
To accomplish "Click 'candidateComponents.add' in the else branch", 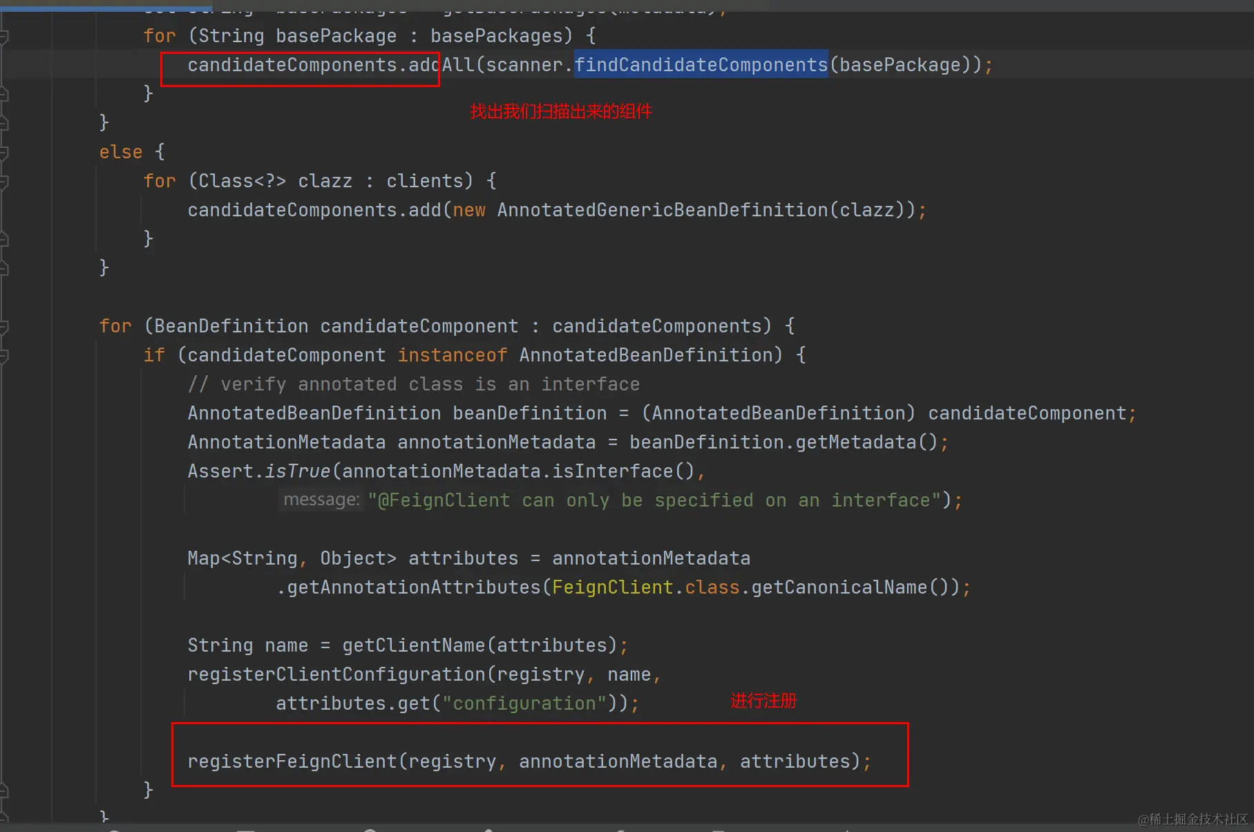I will (314, 210).
